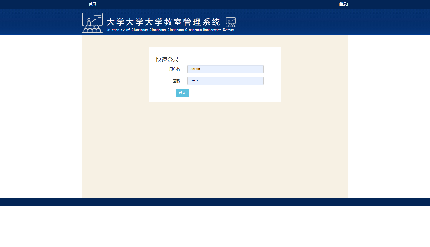Select the 用户名 input containing admin
This screenshot has height=247, width=430.
(225, 69)
